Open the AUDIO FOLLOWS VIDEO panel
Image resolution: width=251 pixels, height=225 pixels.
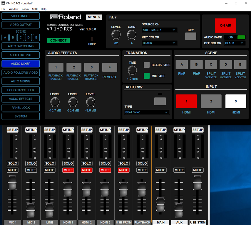pos(21,72)
